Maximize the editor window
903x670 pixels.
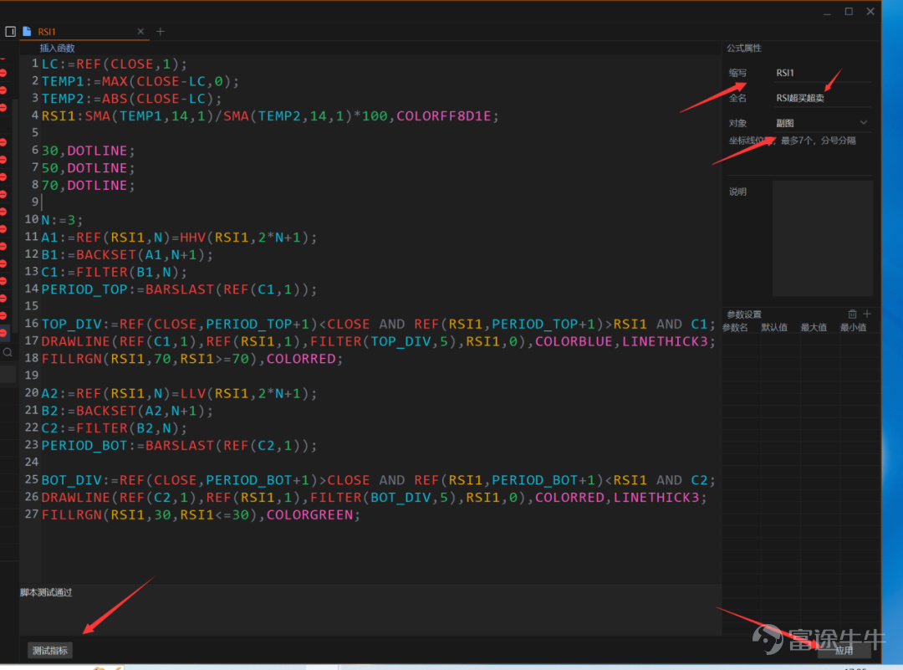pyautogui.click(x=849, y=12)
